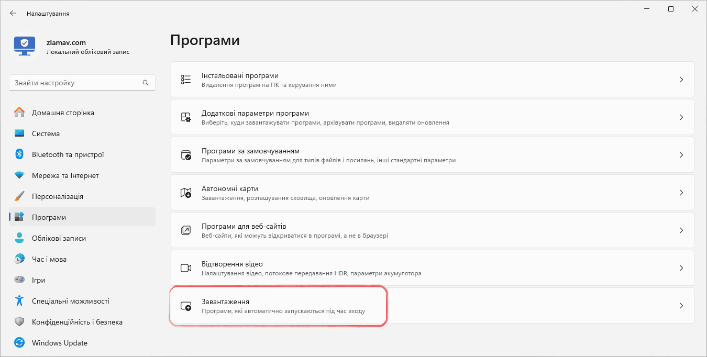Open Мережа та Інтернет section
This screenshot has width=707, height=357.
pos(65,175)
